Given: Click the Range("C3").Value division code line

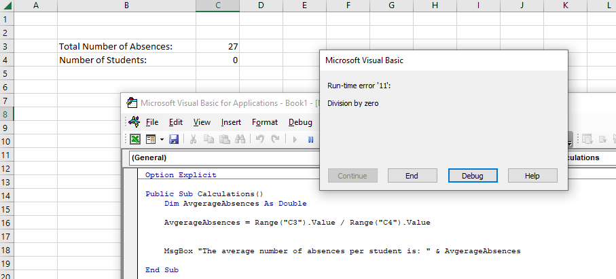Looking at the screenshot, I should click(297, 223).
